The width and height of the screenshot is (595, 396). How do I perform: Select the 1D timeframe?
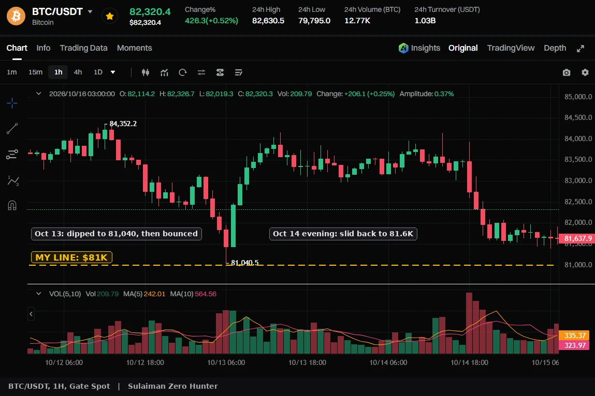[98, 72]
